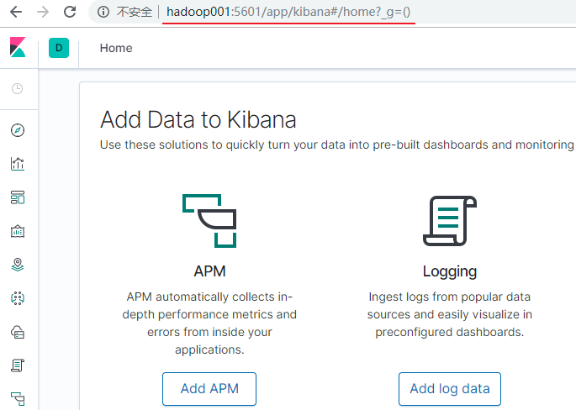Open the Discover compass icon in sidebar
This screenshot has width=576, height=410.
(18, 130)
